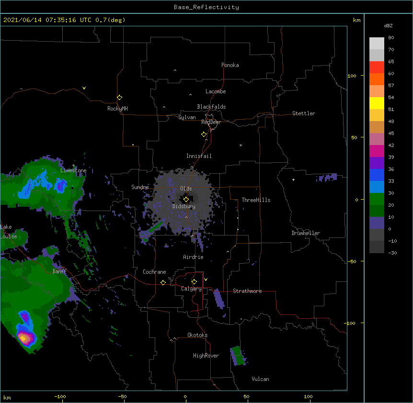Screen dimensions: 413x403
Task: Click the magenta 39–42 dBZ legend swatch
Action: pyautogui.click(x=377, y=151)
